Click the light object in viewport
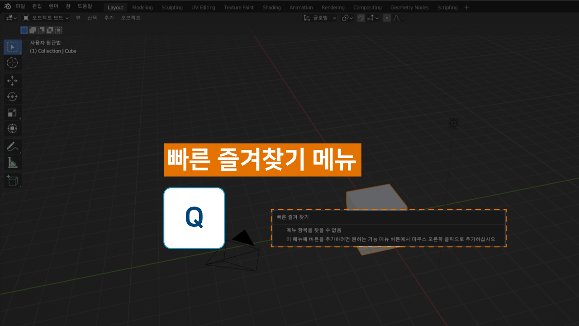The width and height of the screenshot is (579, 326). pos(453,123)
